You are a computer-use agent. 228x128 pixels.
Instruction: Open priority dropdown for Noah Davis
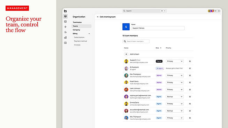(x=175, y=82)
